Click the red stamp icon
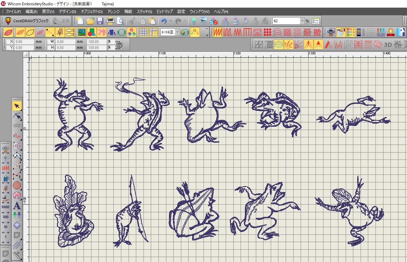Viewport: 407px width, 262px height. [391, 32]
